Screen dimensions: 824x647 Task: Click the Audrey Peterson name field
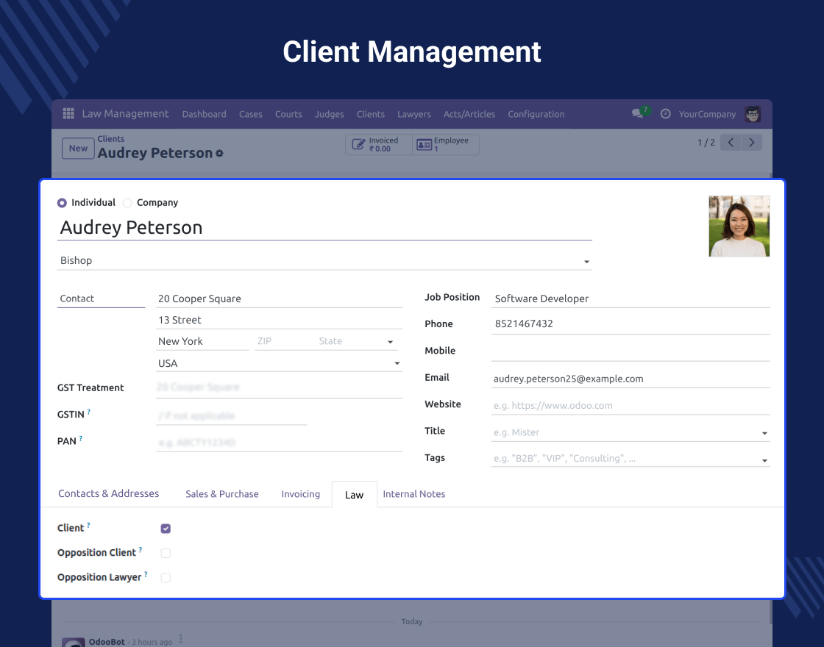(x=324, y=228)
